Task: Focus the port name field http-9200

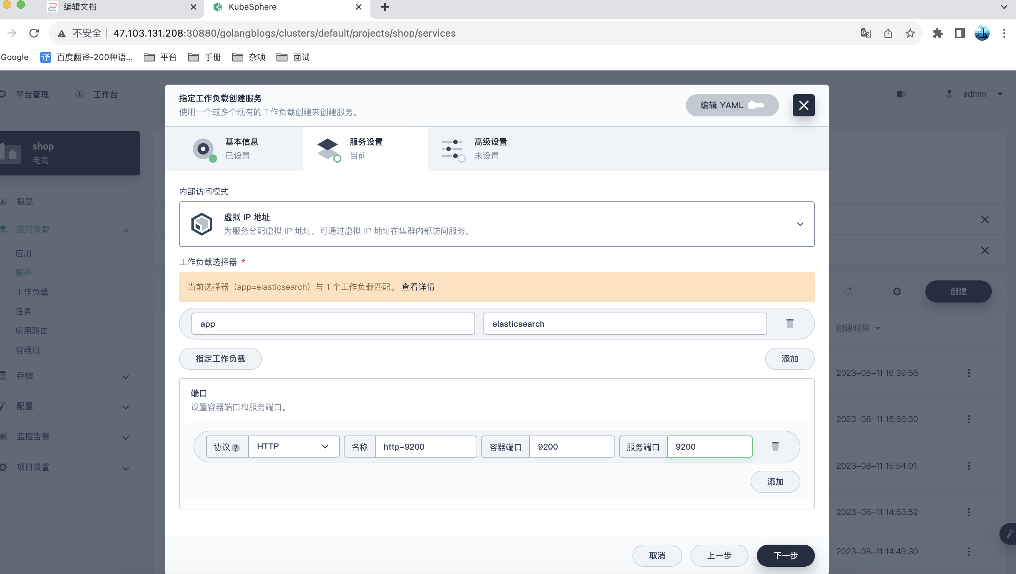Action: point(425,446)
